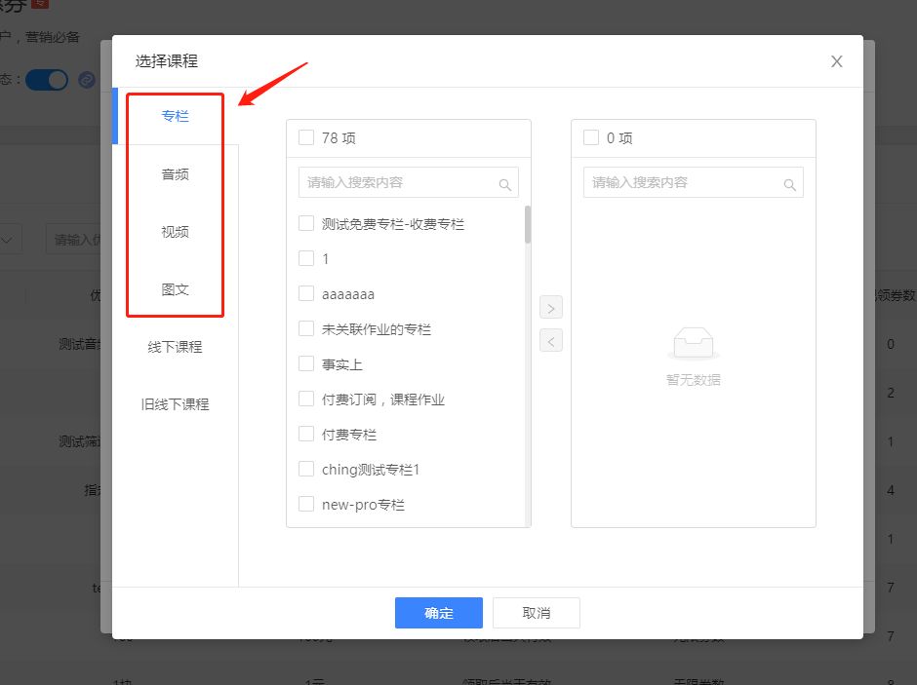Screen dimensions: 917x685
Task: Click the left list scrollbar thumb
Action: click(528, 224)
